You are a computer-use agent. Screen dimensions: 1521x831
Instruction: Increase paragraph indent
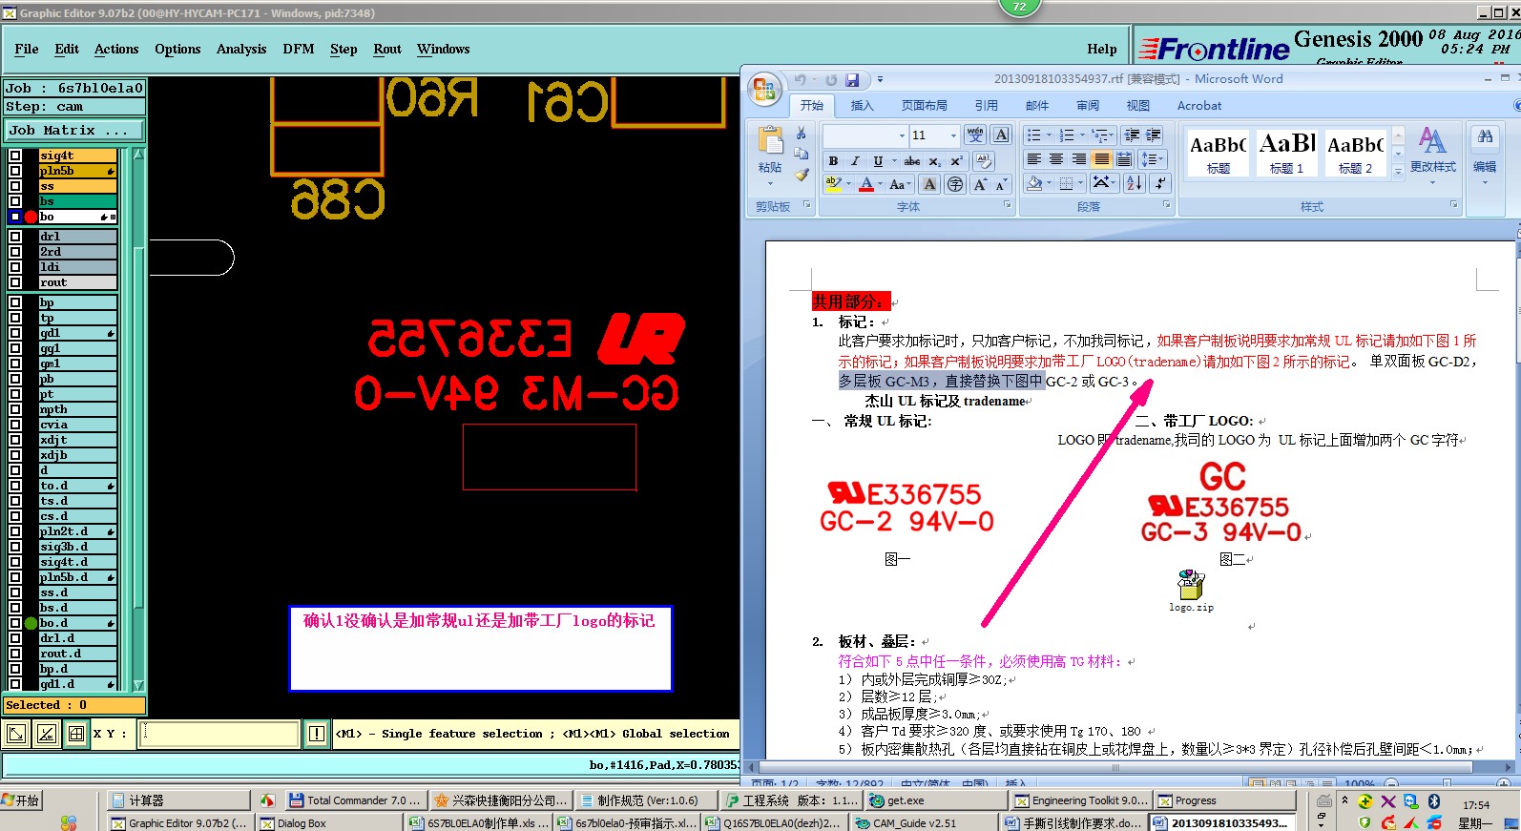(x=1154, y=135)
